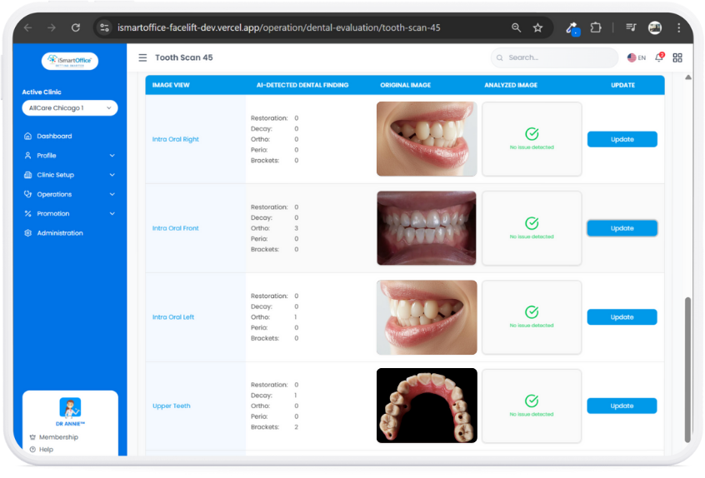Viewport: 705px width, 478px height.
Task: Open Intra Oral Left analyzed image panel
Action: tap(532, 317)
